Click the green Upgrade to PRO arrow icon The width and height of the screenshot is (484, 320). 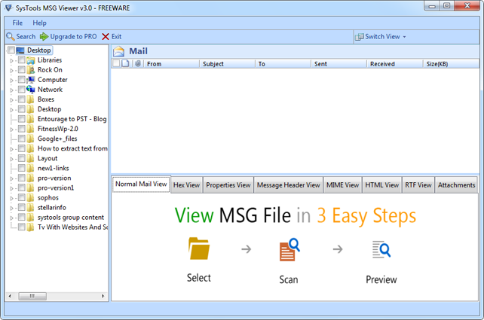pos(44,37)
